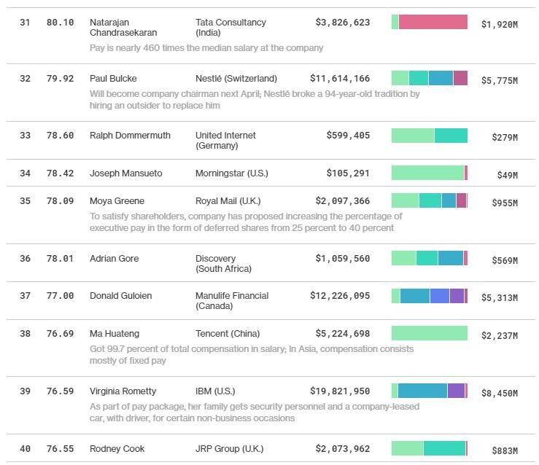
Task: Select Paul Bulcke's magenta bar segment
Action: pos(460,78)
